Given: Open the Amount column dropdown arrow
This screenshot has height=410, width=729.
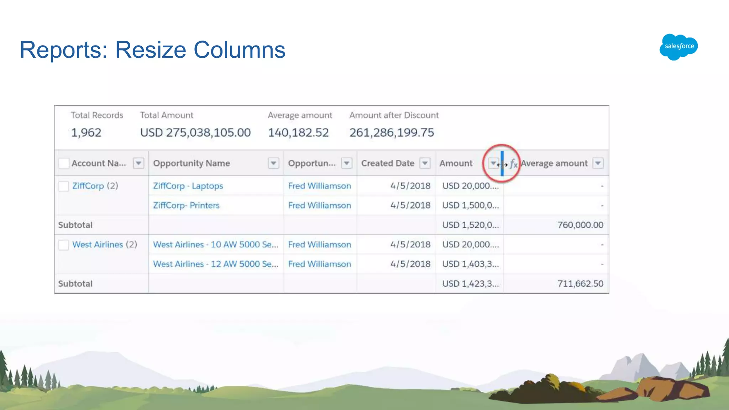Looking at the screenshot, I should [493, 163].
